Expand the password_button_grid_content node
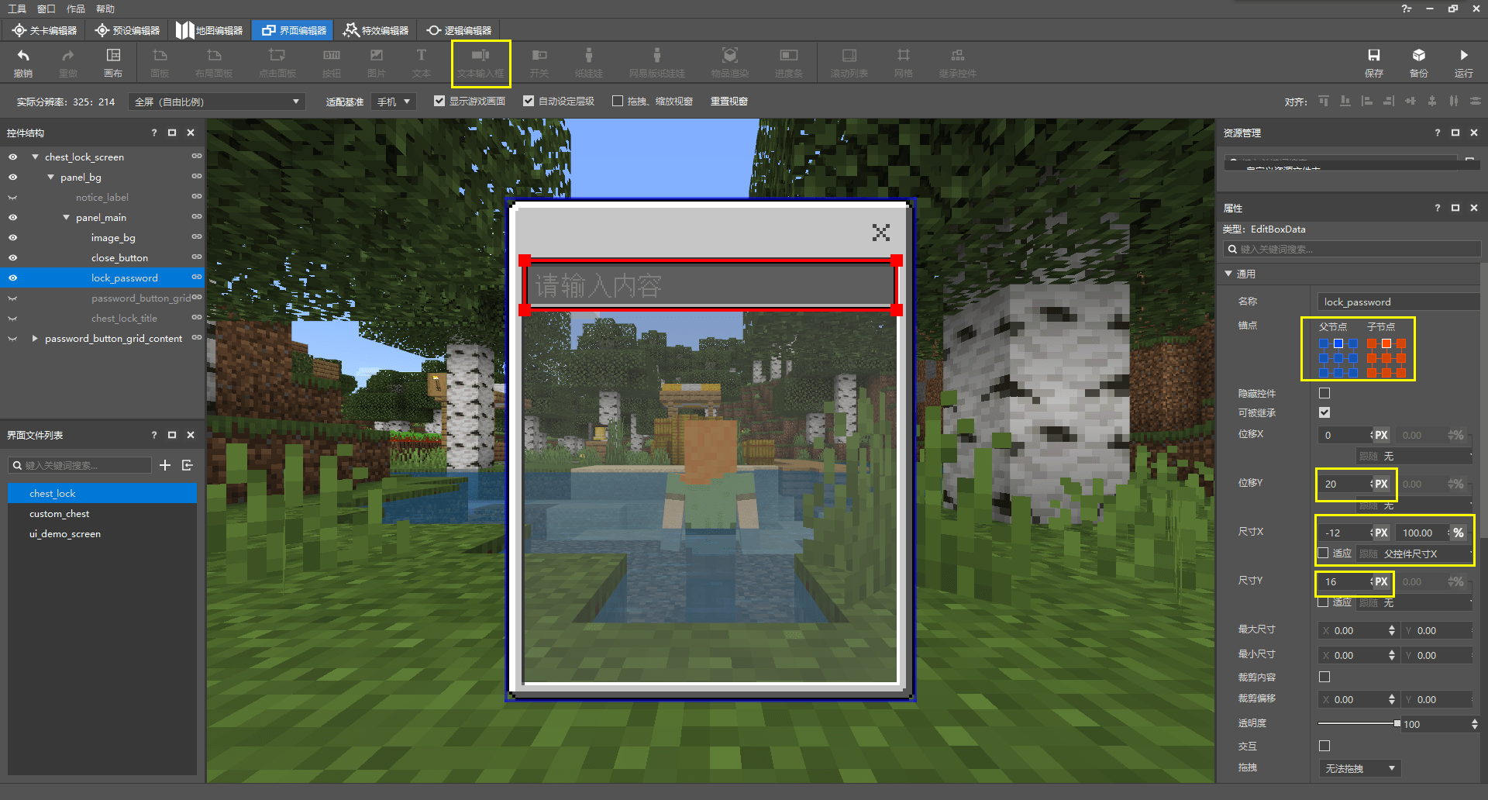Screen dimensions: 1488x800 pyautogui.click(x=35, y=339)
